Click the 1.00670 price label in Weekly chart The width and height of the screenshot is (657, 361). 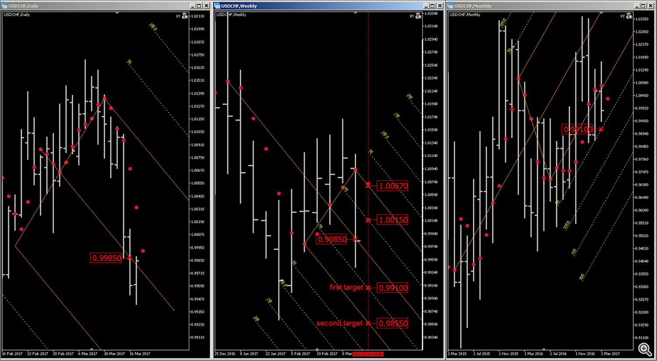(x=393, y=186)
